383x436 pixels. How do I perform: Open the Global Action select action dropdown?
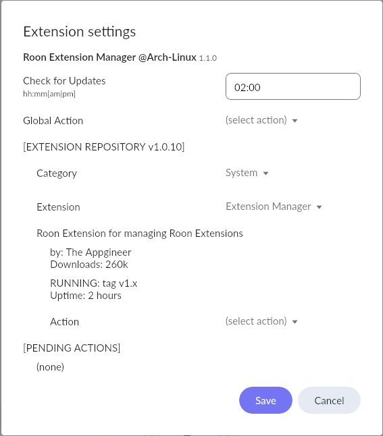coord(261,120)
